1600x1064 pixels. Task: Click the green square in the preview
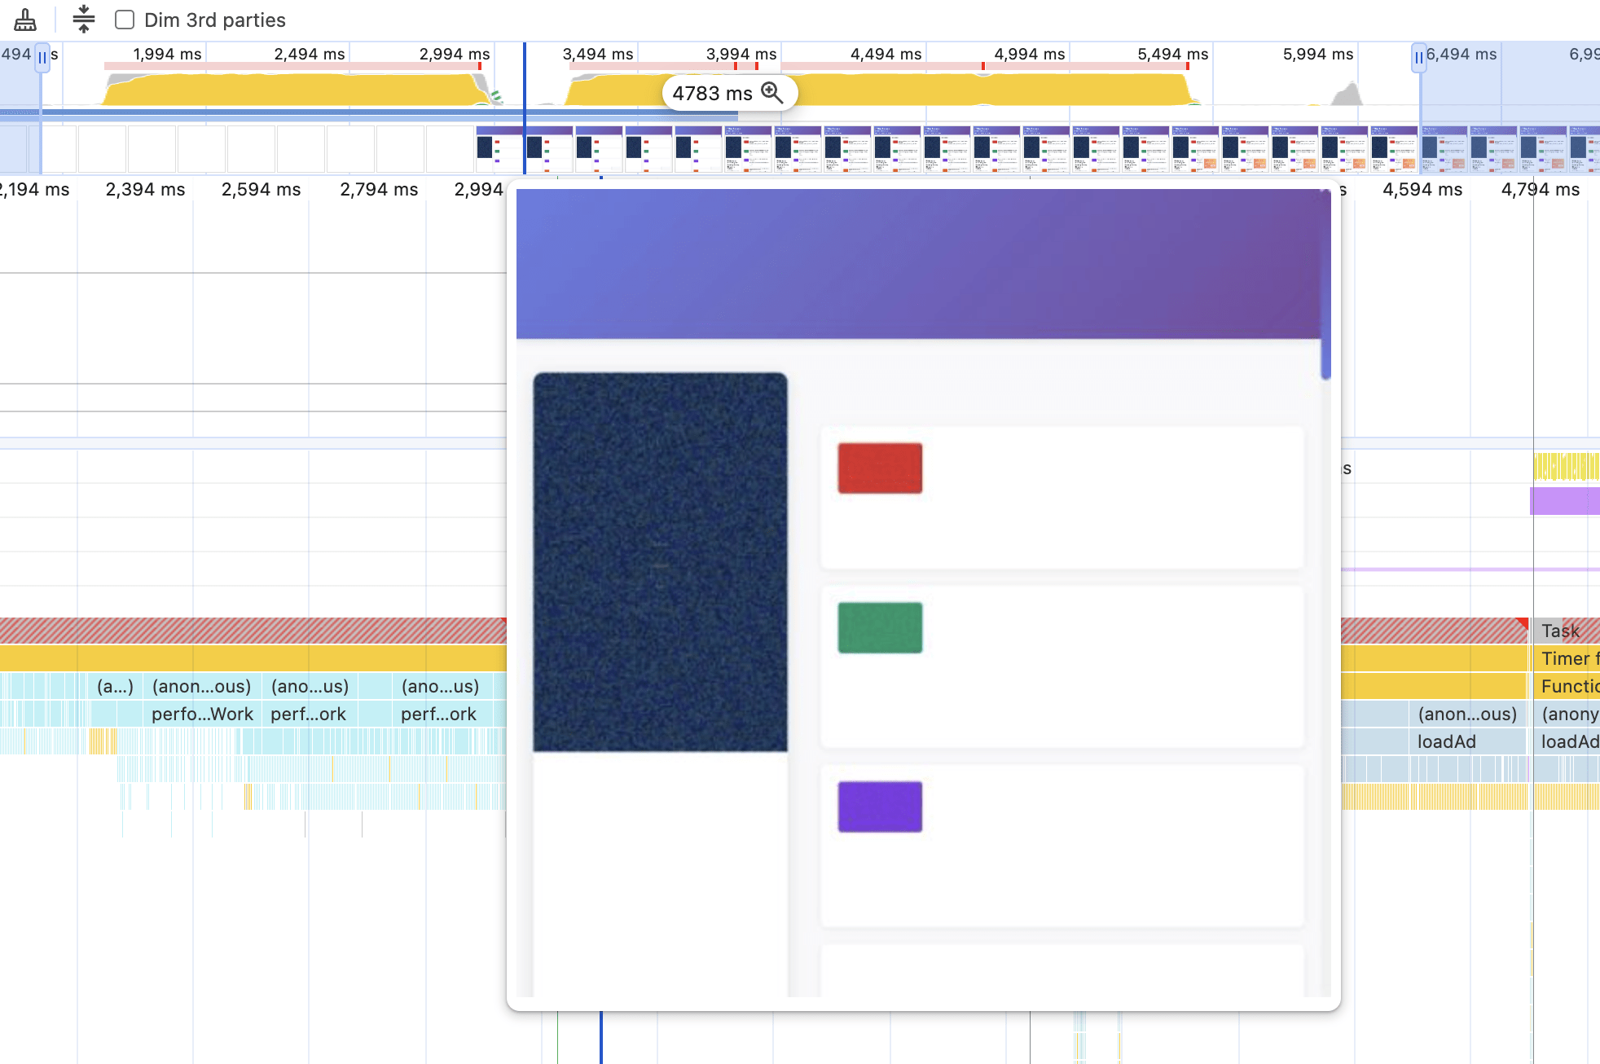coord(880,627)
